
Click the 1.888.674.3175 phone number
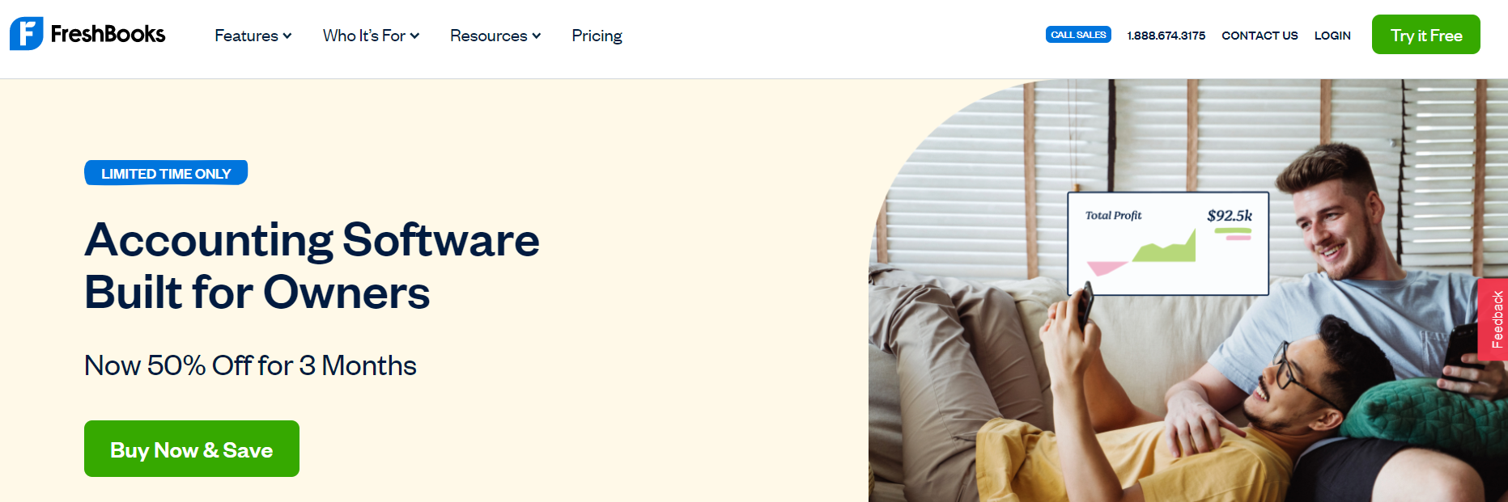pos(1166,36)
